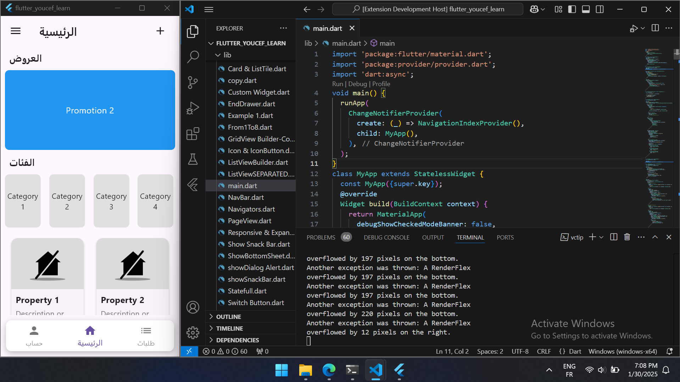The height and width of the screenshot is (382, 680).
Task: Open Microsoft Edge from taskbar
Action: (329, 370)
